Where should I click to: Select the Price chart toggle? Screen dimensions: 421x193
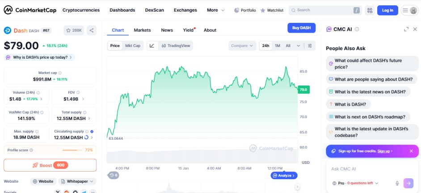pyautogui.click(x=115, y=46)
